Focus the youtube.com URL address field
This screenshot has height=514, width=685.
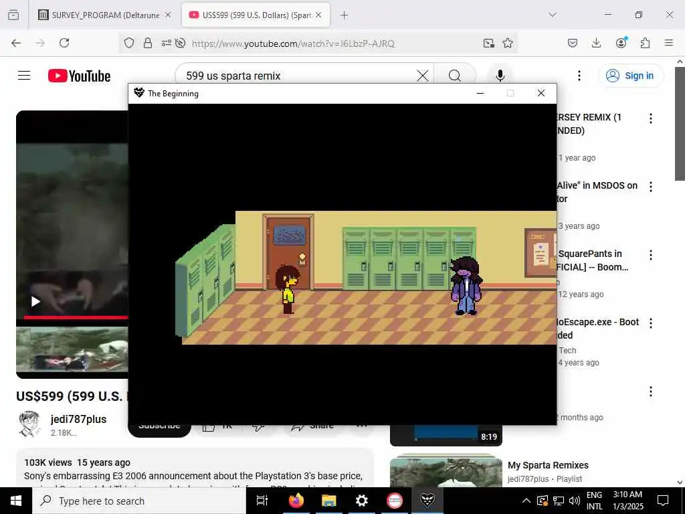pyautogui.click(x=293, y=44)
